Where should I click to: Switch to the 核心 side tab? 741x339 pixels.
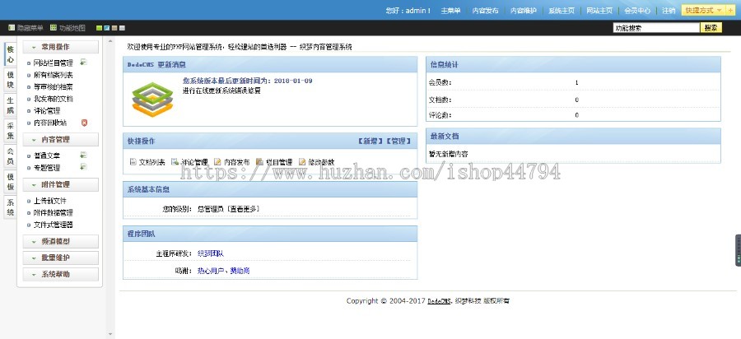[11, 54]
